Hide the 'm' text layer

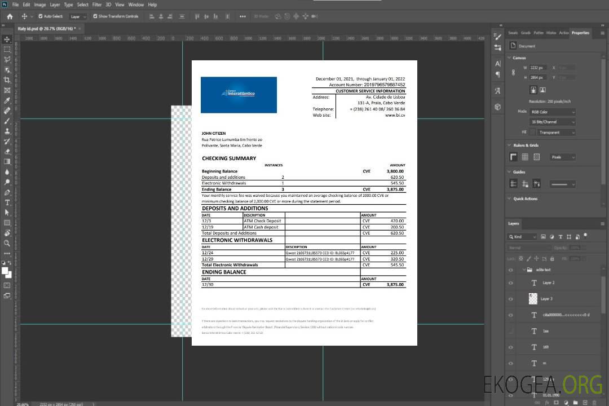pos(511,363)
